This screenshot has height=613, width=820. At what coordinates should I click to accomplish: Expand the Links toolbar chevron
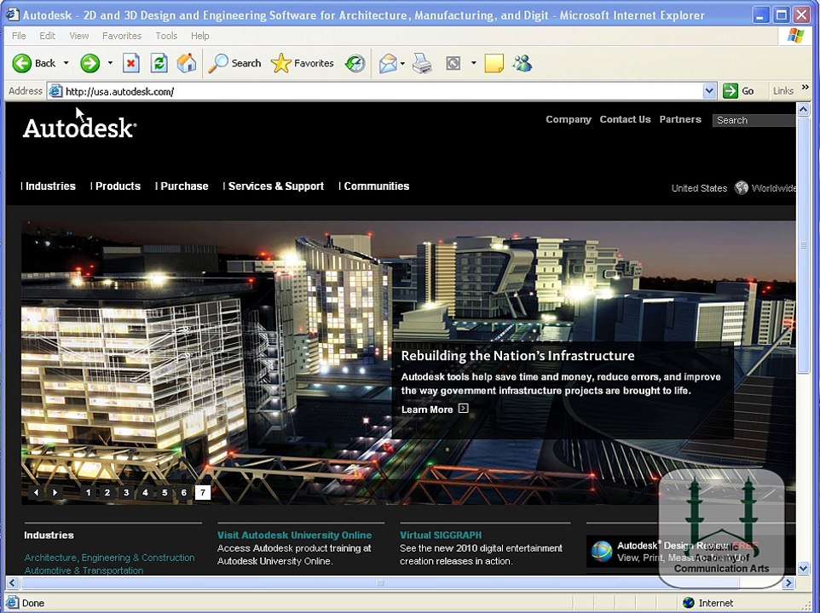805,88
